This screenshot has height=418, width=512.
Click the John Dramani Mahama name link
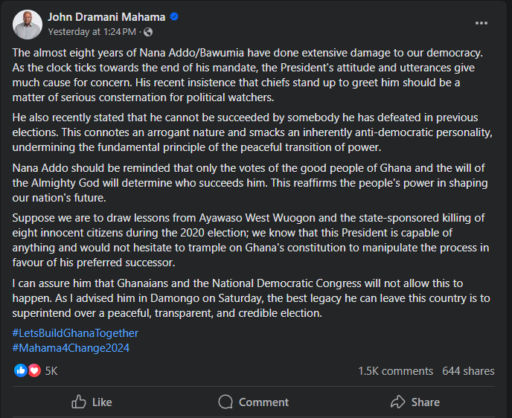(x=106, y=17)
